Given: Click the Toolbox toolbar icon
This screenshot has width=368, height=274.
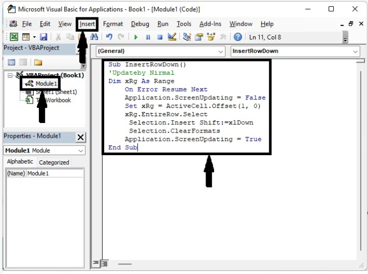Looking at the screenshot, I should (x=223, y=37).
